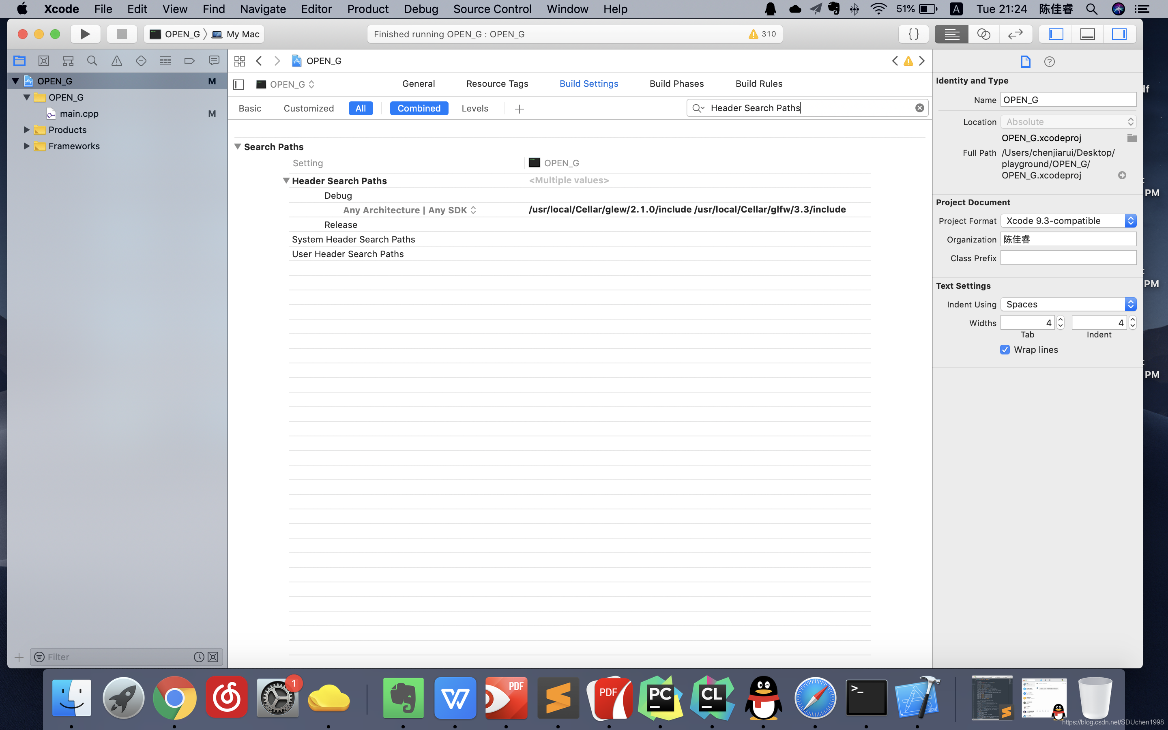Open the Location dropdown
The image size is (1168, 730).
click(1068, 122)
